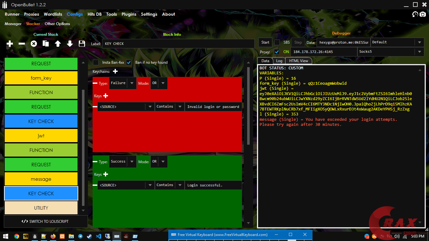429x241 pixels.
Task: Open the clock history icon
Action: [415, 14]
